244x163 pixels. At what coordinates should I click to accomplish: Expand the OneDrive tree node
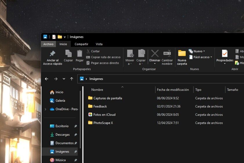point(45,109)
